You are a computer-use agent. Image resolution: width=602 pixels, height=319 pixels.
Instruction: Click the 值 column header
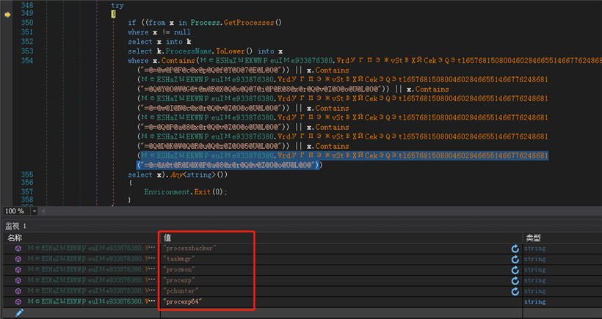[x=167, y=238]
